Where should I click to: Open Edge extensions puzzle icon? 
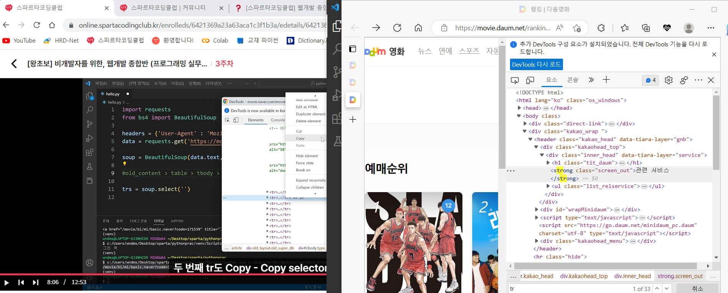601,28
